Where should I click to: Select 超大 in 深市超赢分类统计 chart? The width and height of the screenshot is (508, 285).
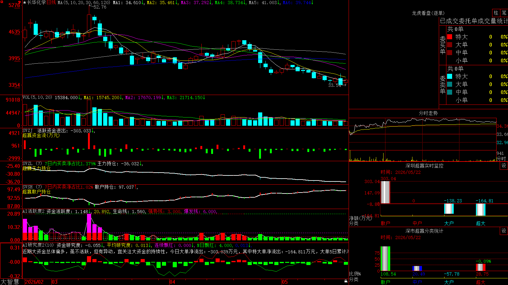[x=480, y=282]
